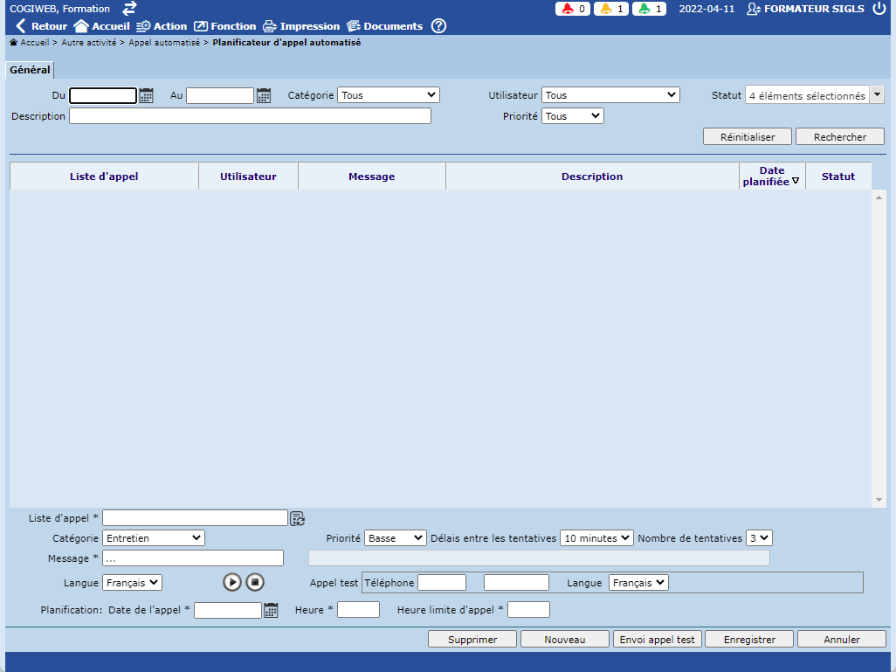Open calendar picker for Du date
The height and width of the screenshot is (672, 896).
[x=147, y=95]
